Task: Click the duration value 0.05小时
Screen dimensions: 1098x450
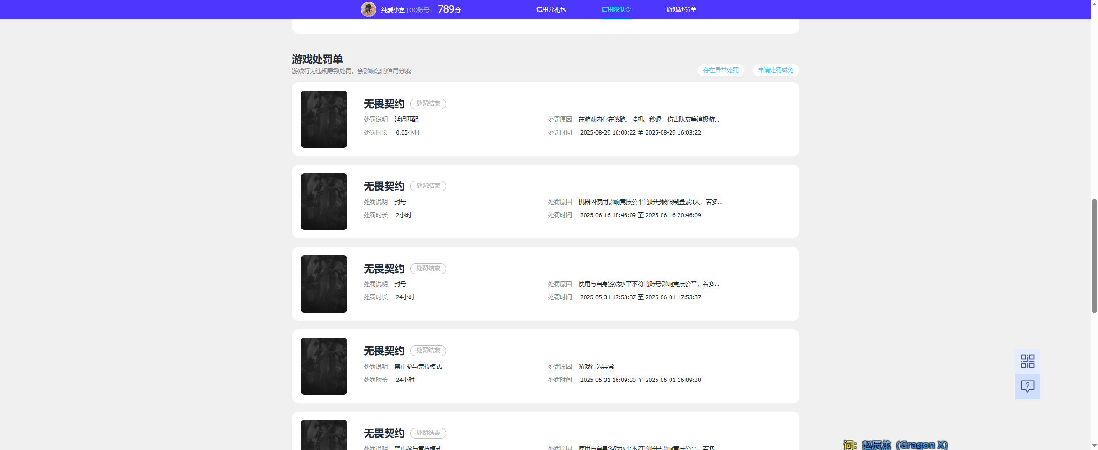Action: tap(408, 132)
